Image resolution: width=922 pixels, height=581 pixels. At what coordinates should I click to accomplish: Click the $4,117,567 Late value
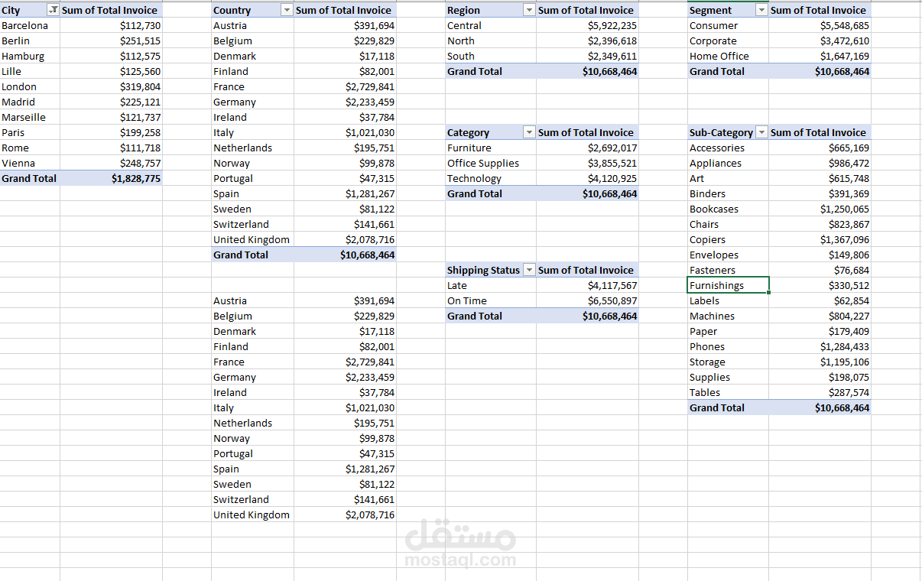click(x=612, y=285)
